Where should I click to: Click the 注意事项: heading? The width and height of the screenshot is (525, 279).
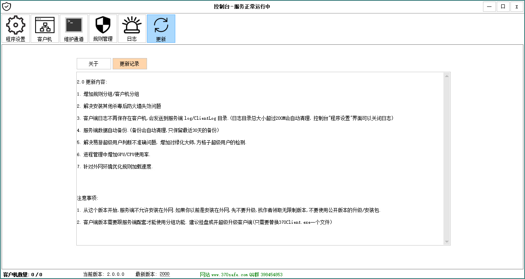point(88,198)
